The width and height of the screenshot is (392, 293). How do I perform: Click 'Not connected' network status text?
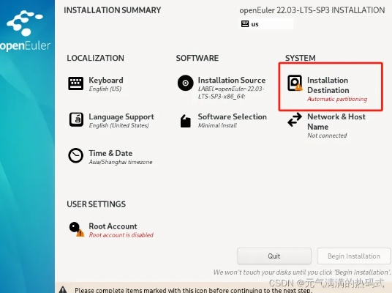tap(327, 136)
